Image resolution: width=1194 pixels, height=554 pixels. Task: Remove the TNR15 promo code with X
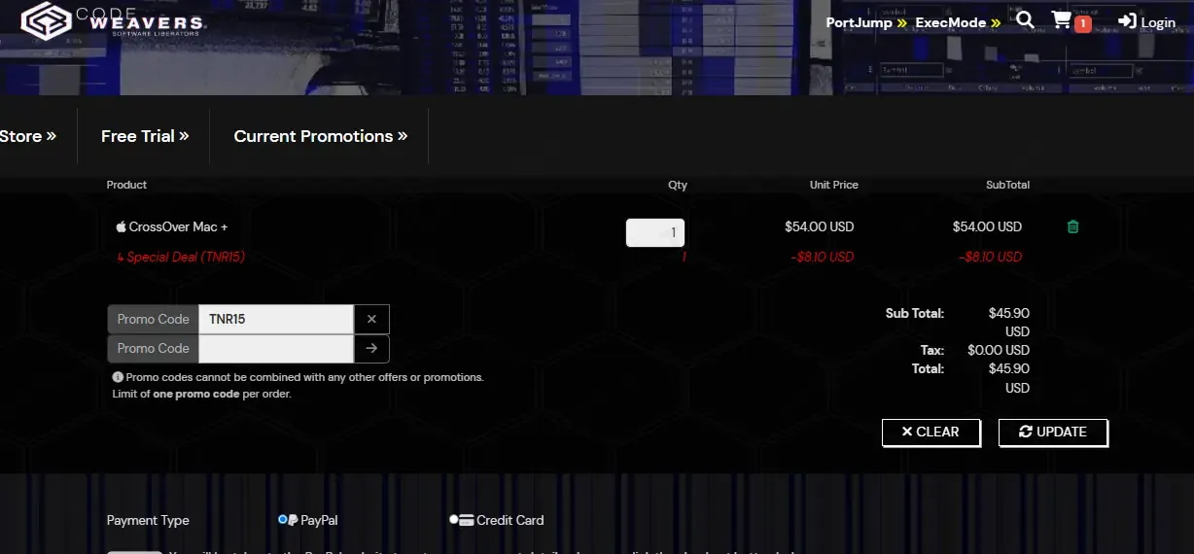coord(371,319)
